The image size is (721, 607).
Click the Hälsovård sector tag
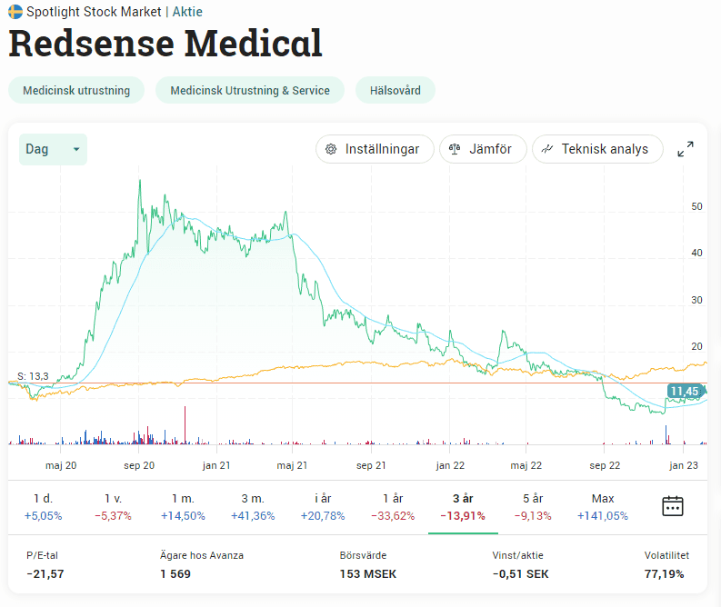(396, 90)
